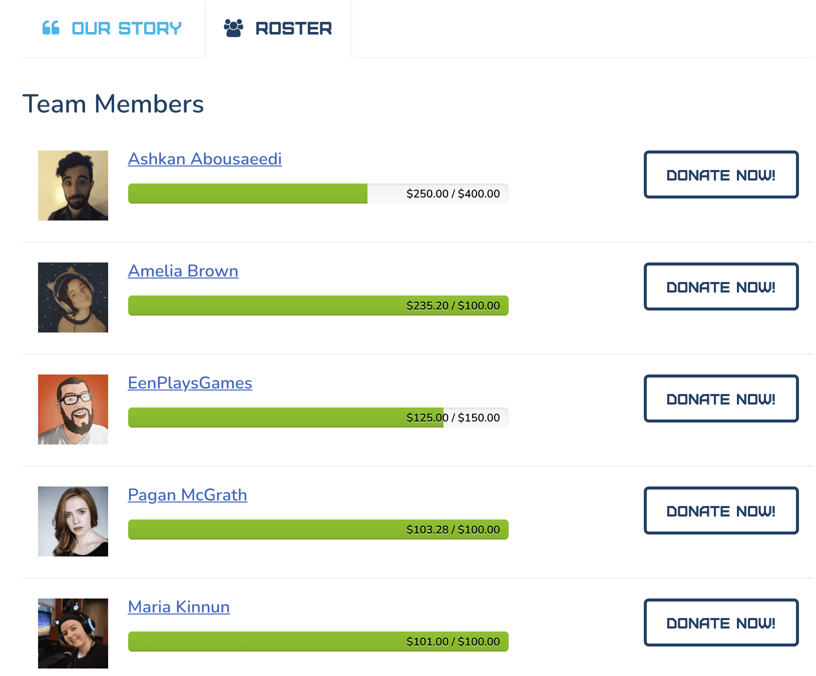
Task: Click the $250.00 / $400.00 progress bar
Action: click(318, 193)
